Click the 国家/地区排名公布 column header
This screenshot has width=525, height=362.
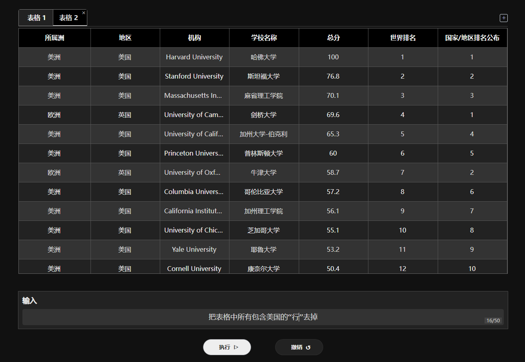(473, 38)
